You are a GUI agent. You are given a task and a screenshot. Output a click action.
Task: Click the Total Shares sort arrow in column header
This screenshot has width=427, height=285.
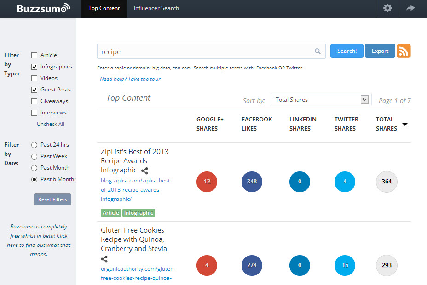[405, 124]
